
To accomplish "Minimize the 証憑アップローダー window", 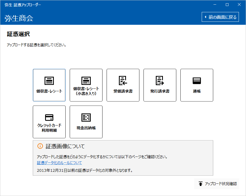I will click(215, 5).
